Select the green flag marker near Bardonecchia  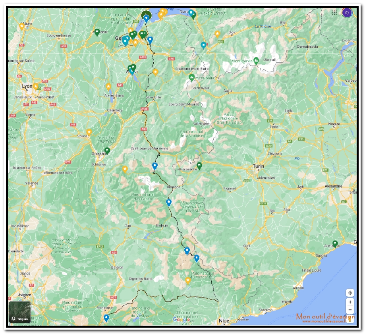(x=199, y=166)
